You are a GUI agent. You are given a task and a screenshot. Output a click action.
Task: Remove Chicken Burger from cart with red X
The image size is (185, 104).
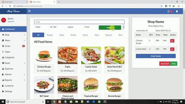pos(172,41)
